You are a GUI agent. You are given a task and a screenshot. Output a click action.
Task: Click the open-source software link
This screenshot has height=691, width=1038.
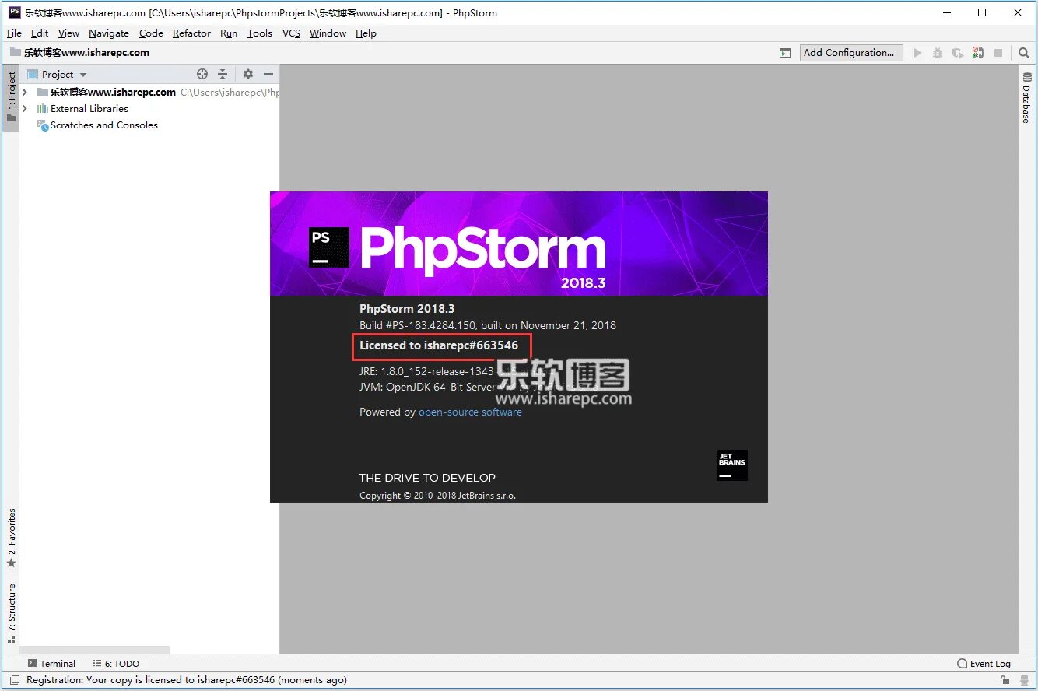(470, 412)
